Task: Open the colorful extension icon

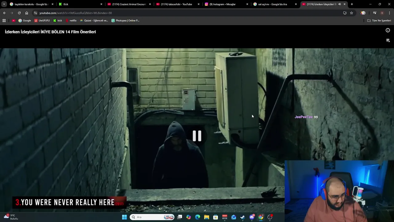Action: pyautogui.click(x=363, y=13)
